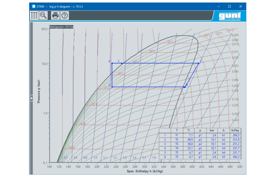Click the -20°C isotherm label

click(94, 104)
